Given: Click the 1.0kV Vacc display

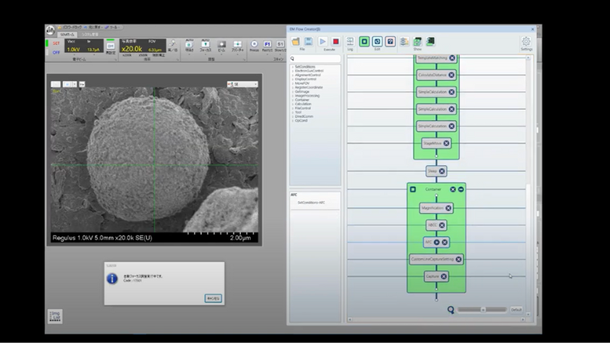Looking at the screenshot, I should point(74,50).
